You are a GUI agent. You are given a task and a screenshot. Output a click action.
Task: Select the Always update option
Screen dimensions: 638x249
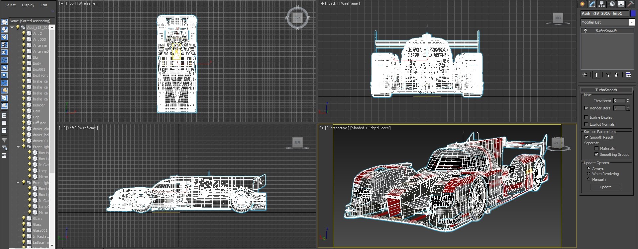(x=588, y=168)
